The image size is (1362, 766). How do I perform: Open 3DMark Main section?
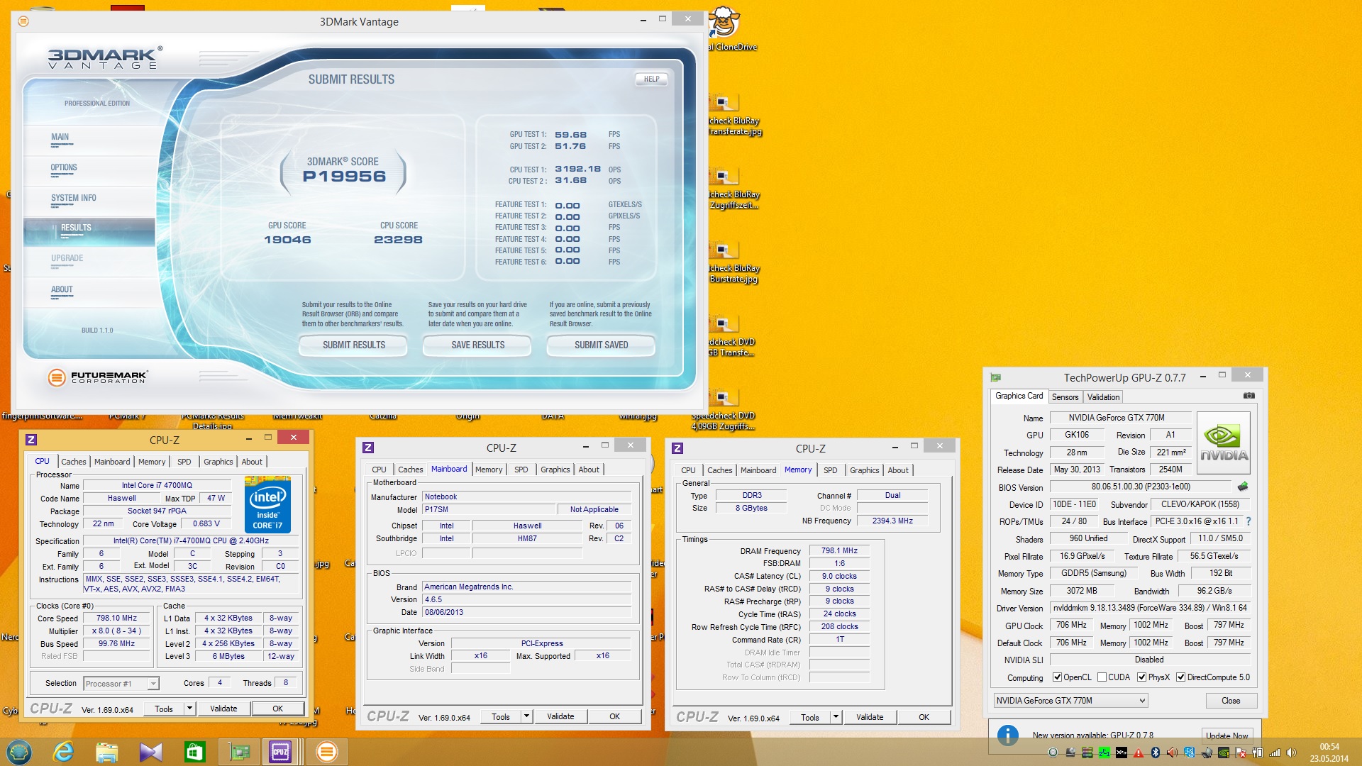pyautogui.click(x=60, y=138)
